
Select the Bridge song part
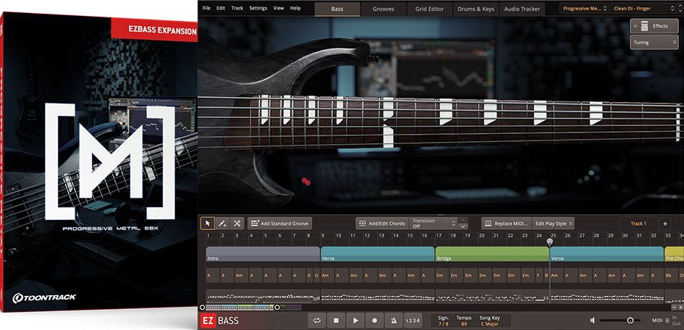point(492,254)
